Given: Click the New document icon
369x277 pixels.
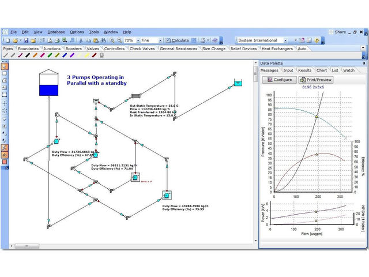Looking at the screenshot, I should pyautogui.click(x=6, y=40).
